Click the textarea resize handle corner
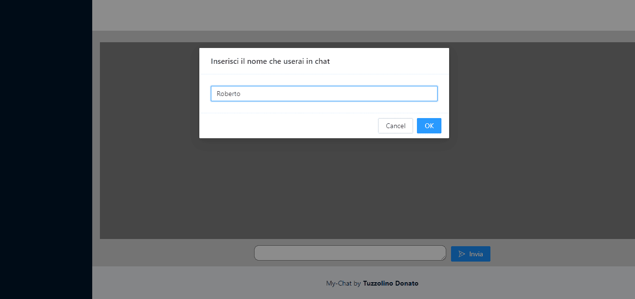This screenshot has height=299, width=635. (x=443, y=258)
